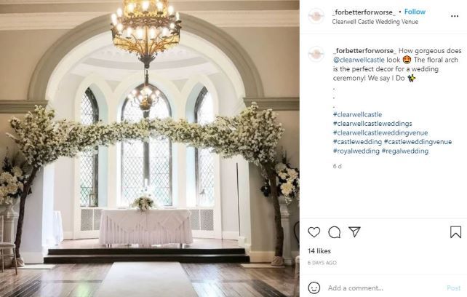Screen dimensions: 467x297
Task: Follow the _forbetterforworse_ account
Action: [x=415, y=12]
